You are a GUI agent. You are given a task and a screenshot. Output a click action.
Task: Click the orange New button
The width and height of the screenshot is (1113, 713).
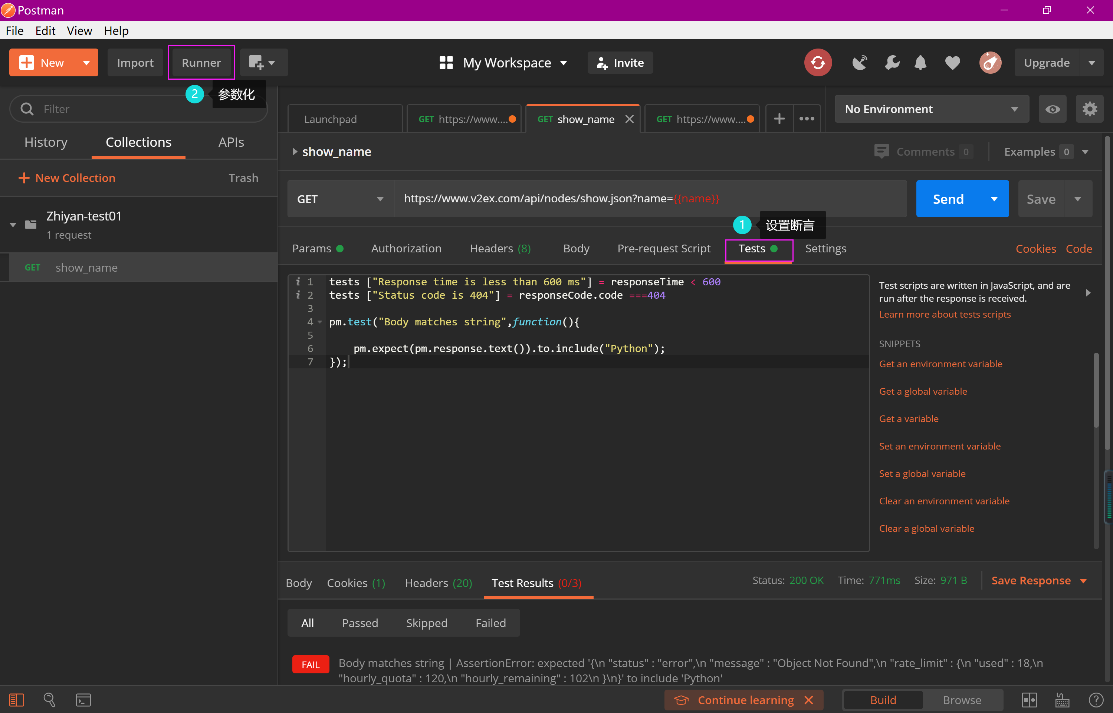point(42,63)
